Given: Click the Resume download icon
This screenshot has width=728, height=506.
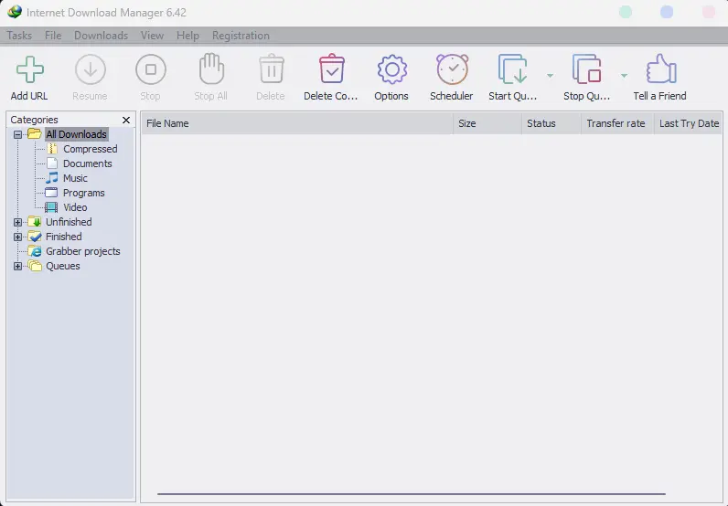Looking at the screenshot, I should 90,69.
